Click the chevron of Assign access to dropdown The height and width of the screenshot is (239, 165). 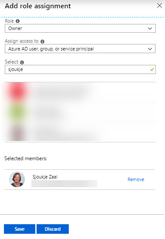point(150,49)
